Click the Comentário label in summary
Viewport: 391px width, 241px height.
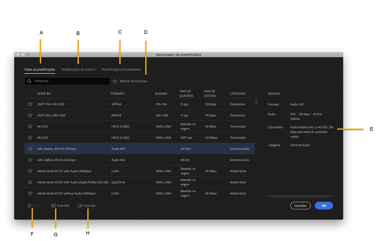click(x=276, y=127)
